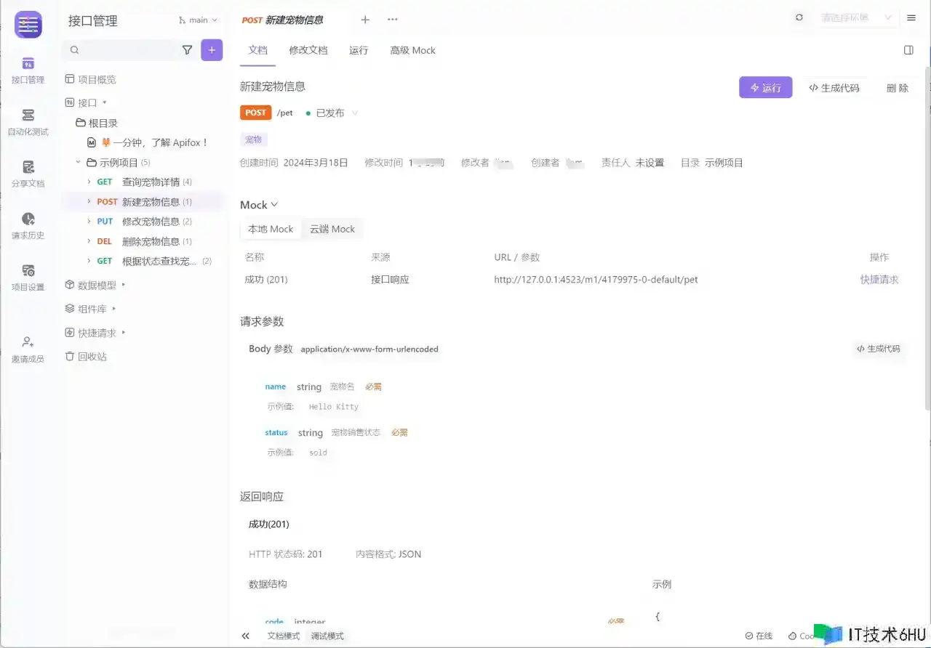Switch to the 修改文档 tab

(x=308, y=50)
